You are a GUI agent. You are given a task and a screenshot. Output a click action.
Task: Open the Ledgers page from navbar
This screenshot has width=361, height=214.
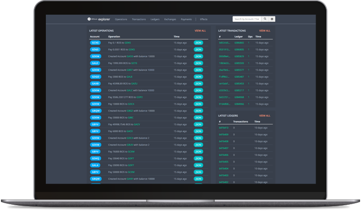click(x=155, y=19)
